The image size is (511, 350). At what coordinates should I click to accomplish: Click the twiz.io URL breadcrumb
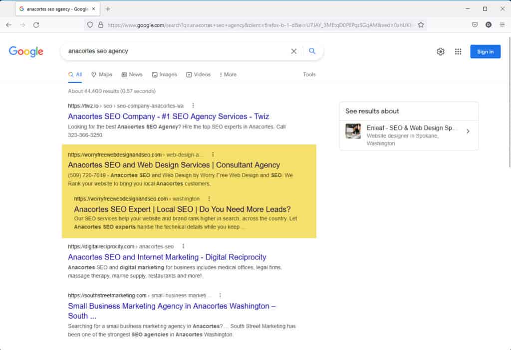click(126, 106)
